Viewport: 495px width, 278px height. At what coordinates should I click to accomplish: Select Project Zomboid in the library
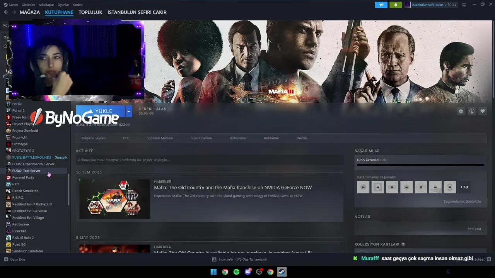pyautogui.click(x=25, y=131)
